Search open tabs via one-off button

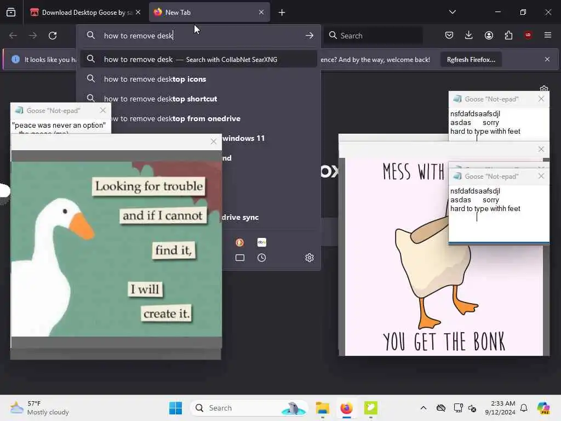240,258
